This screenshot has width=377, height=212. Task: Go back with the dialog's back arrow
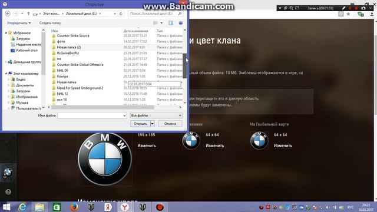8,14
